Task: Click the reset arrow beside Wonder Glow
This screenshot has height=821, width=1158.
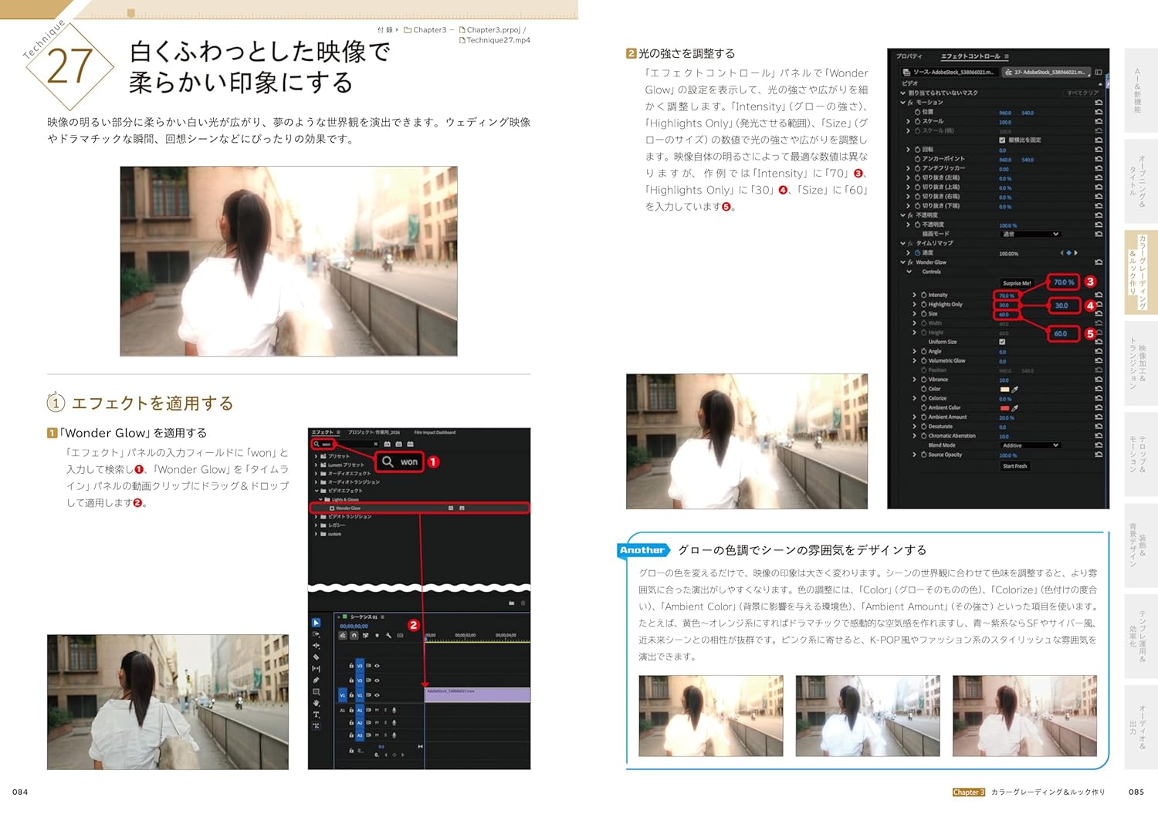Action: coord(1097,263)
